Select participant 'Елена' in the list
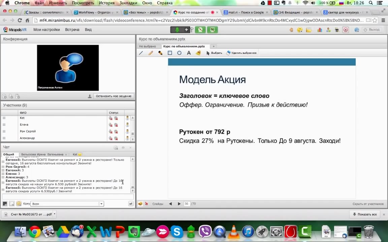Viewport: 388px width, 242px height. click(24, 125)
